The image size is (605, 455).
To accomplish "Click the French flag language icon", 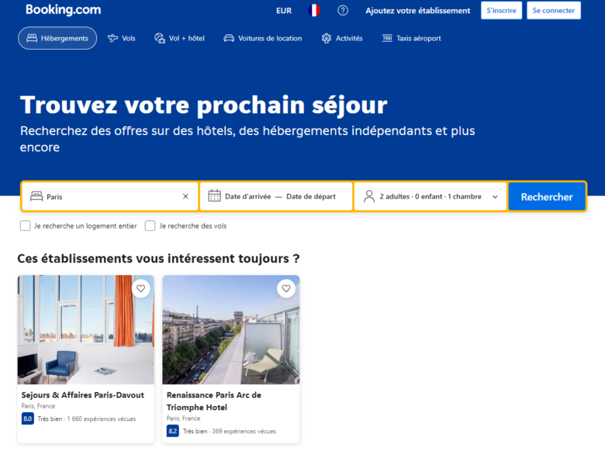I will click(x=314, y=10).
